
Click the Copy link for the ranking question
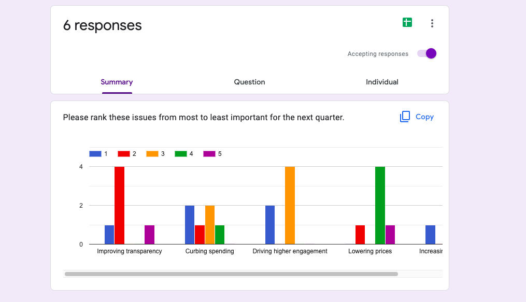424,117
